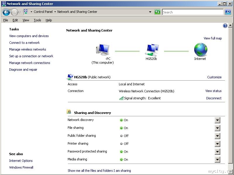234x175 pixels.
Task: Click Customize link for HG520b
Action: click(214, 77)
